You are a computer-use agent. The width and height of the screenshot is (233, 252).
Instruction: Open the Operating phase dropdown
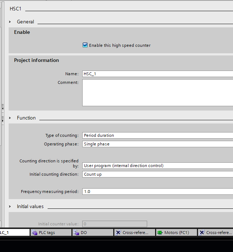[x=158, y=144]
